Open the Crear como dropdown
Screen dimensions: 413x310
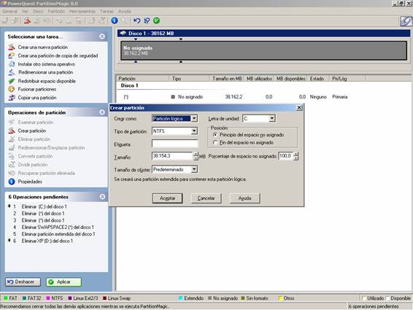[x=194, y=118]
